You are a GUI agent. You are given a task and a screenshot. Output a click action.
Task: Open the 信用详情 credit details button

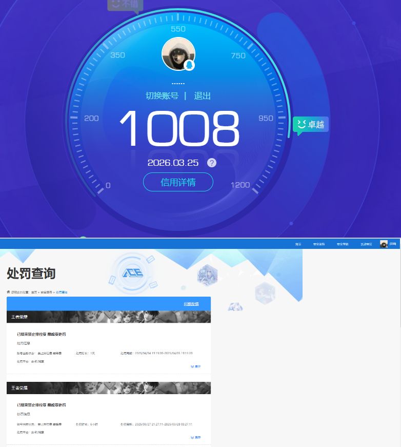tap(178, 182)
